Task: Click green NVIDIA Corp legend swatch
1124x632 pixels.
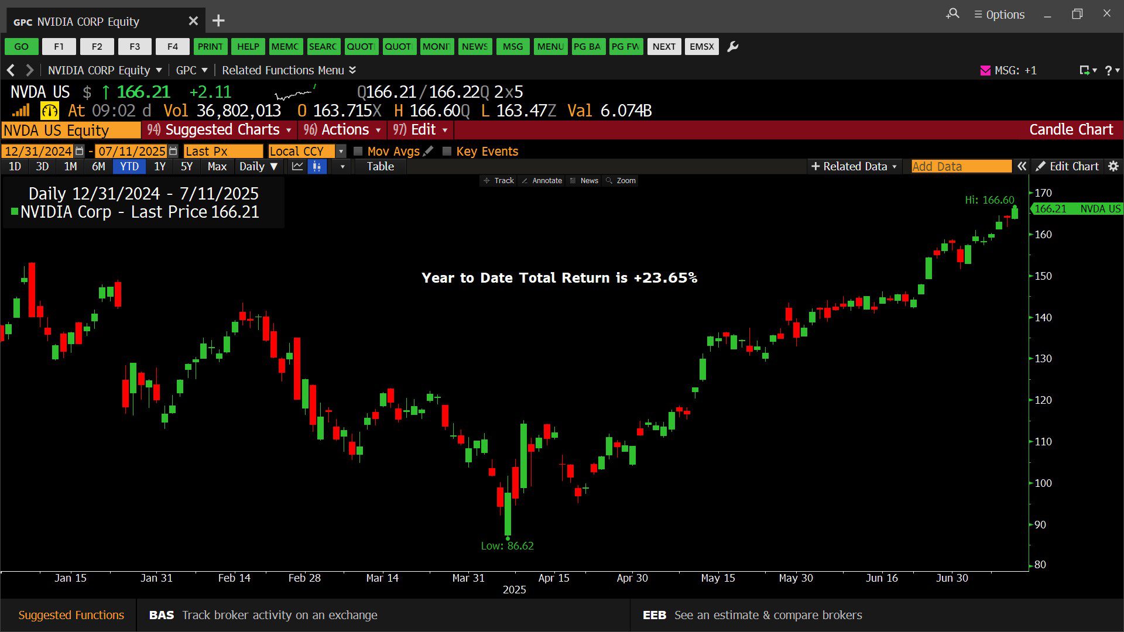Action: pyautogui.click(x=15, y=211)
